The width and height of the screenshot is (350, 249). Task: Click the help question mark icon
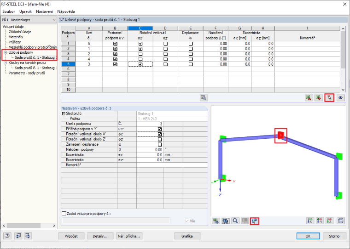[x=7, y=236]
